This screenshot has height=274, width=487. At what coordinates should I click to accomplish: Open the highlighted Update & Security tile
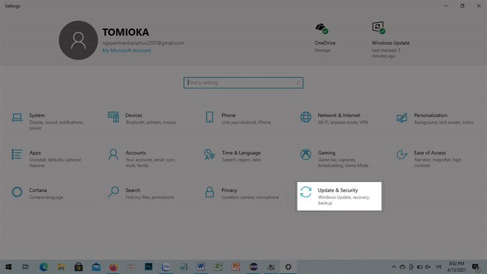click(x=339, y=196)
